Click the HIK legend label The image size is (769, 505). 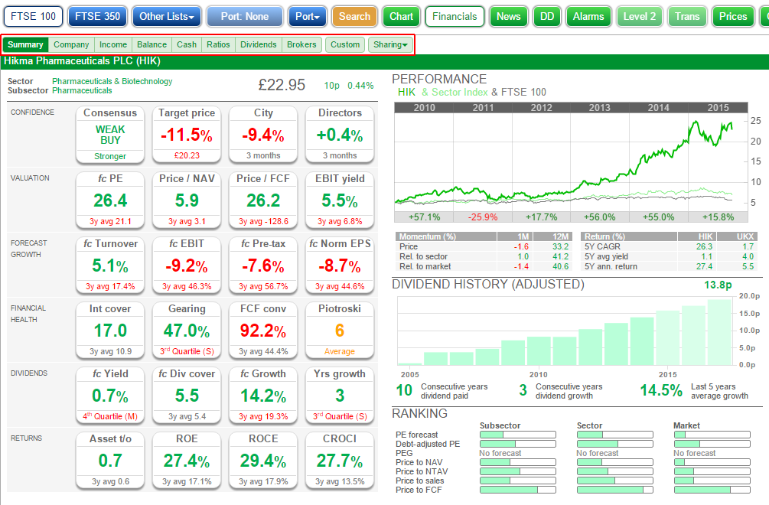[406, 92]
